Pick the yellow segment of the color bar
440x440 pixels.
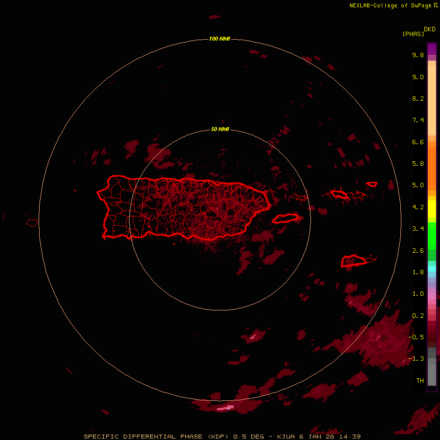point(432,209)
